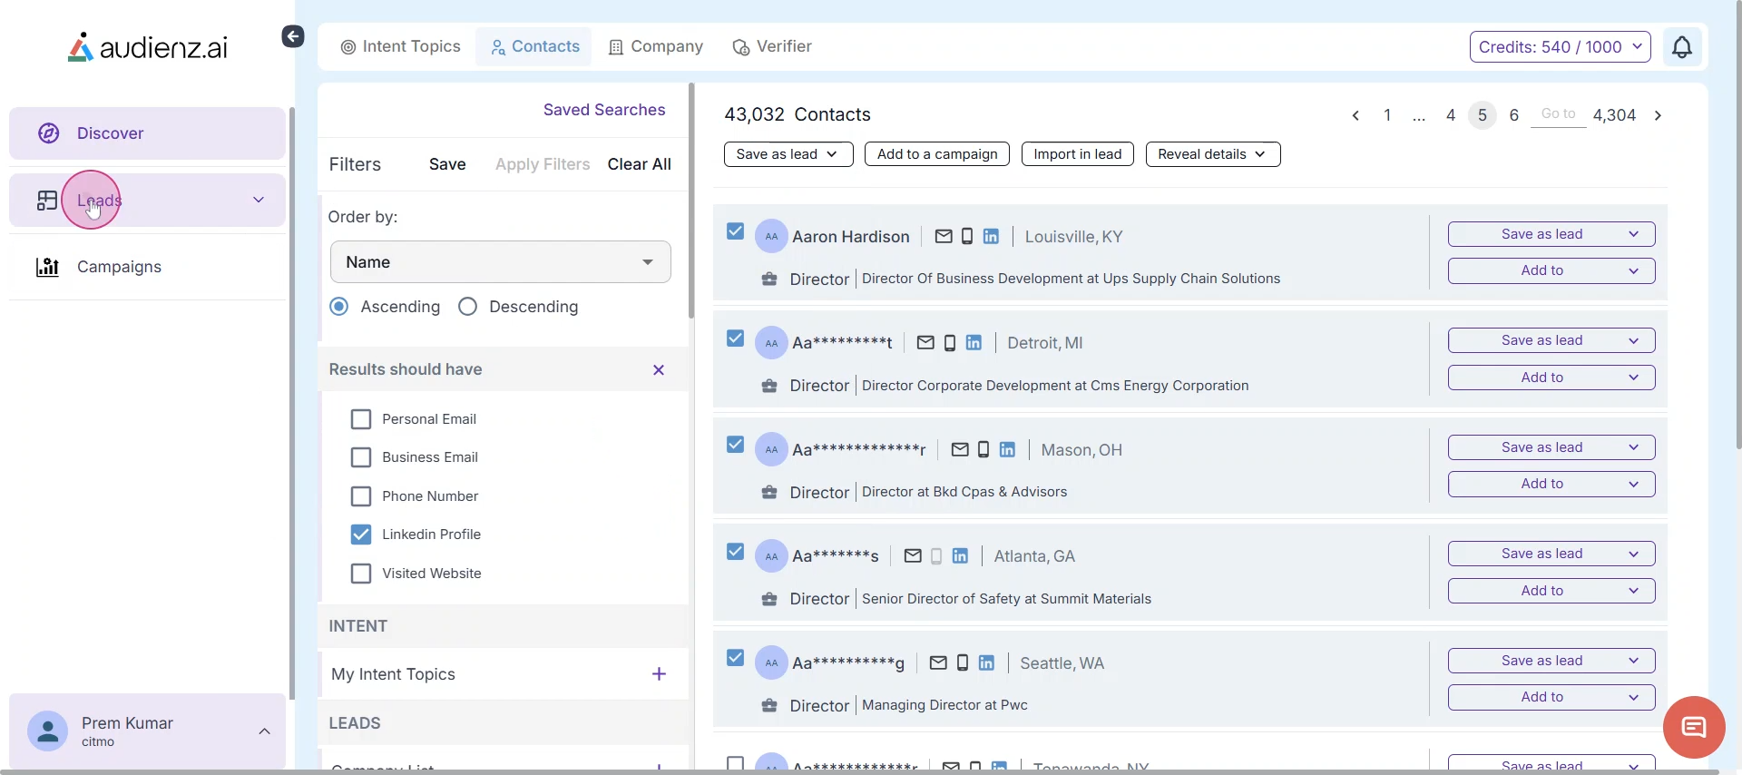Click Clear All filters

coord(640,164)
